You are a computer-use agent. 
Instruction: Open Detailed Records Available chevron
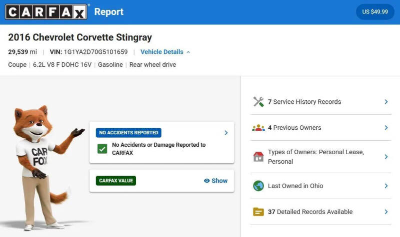click(x=386, y=212)
